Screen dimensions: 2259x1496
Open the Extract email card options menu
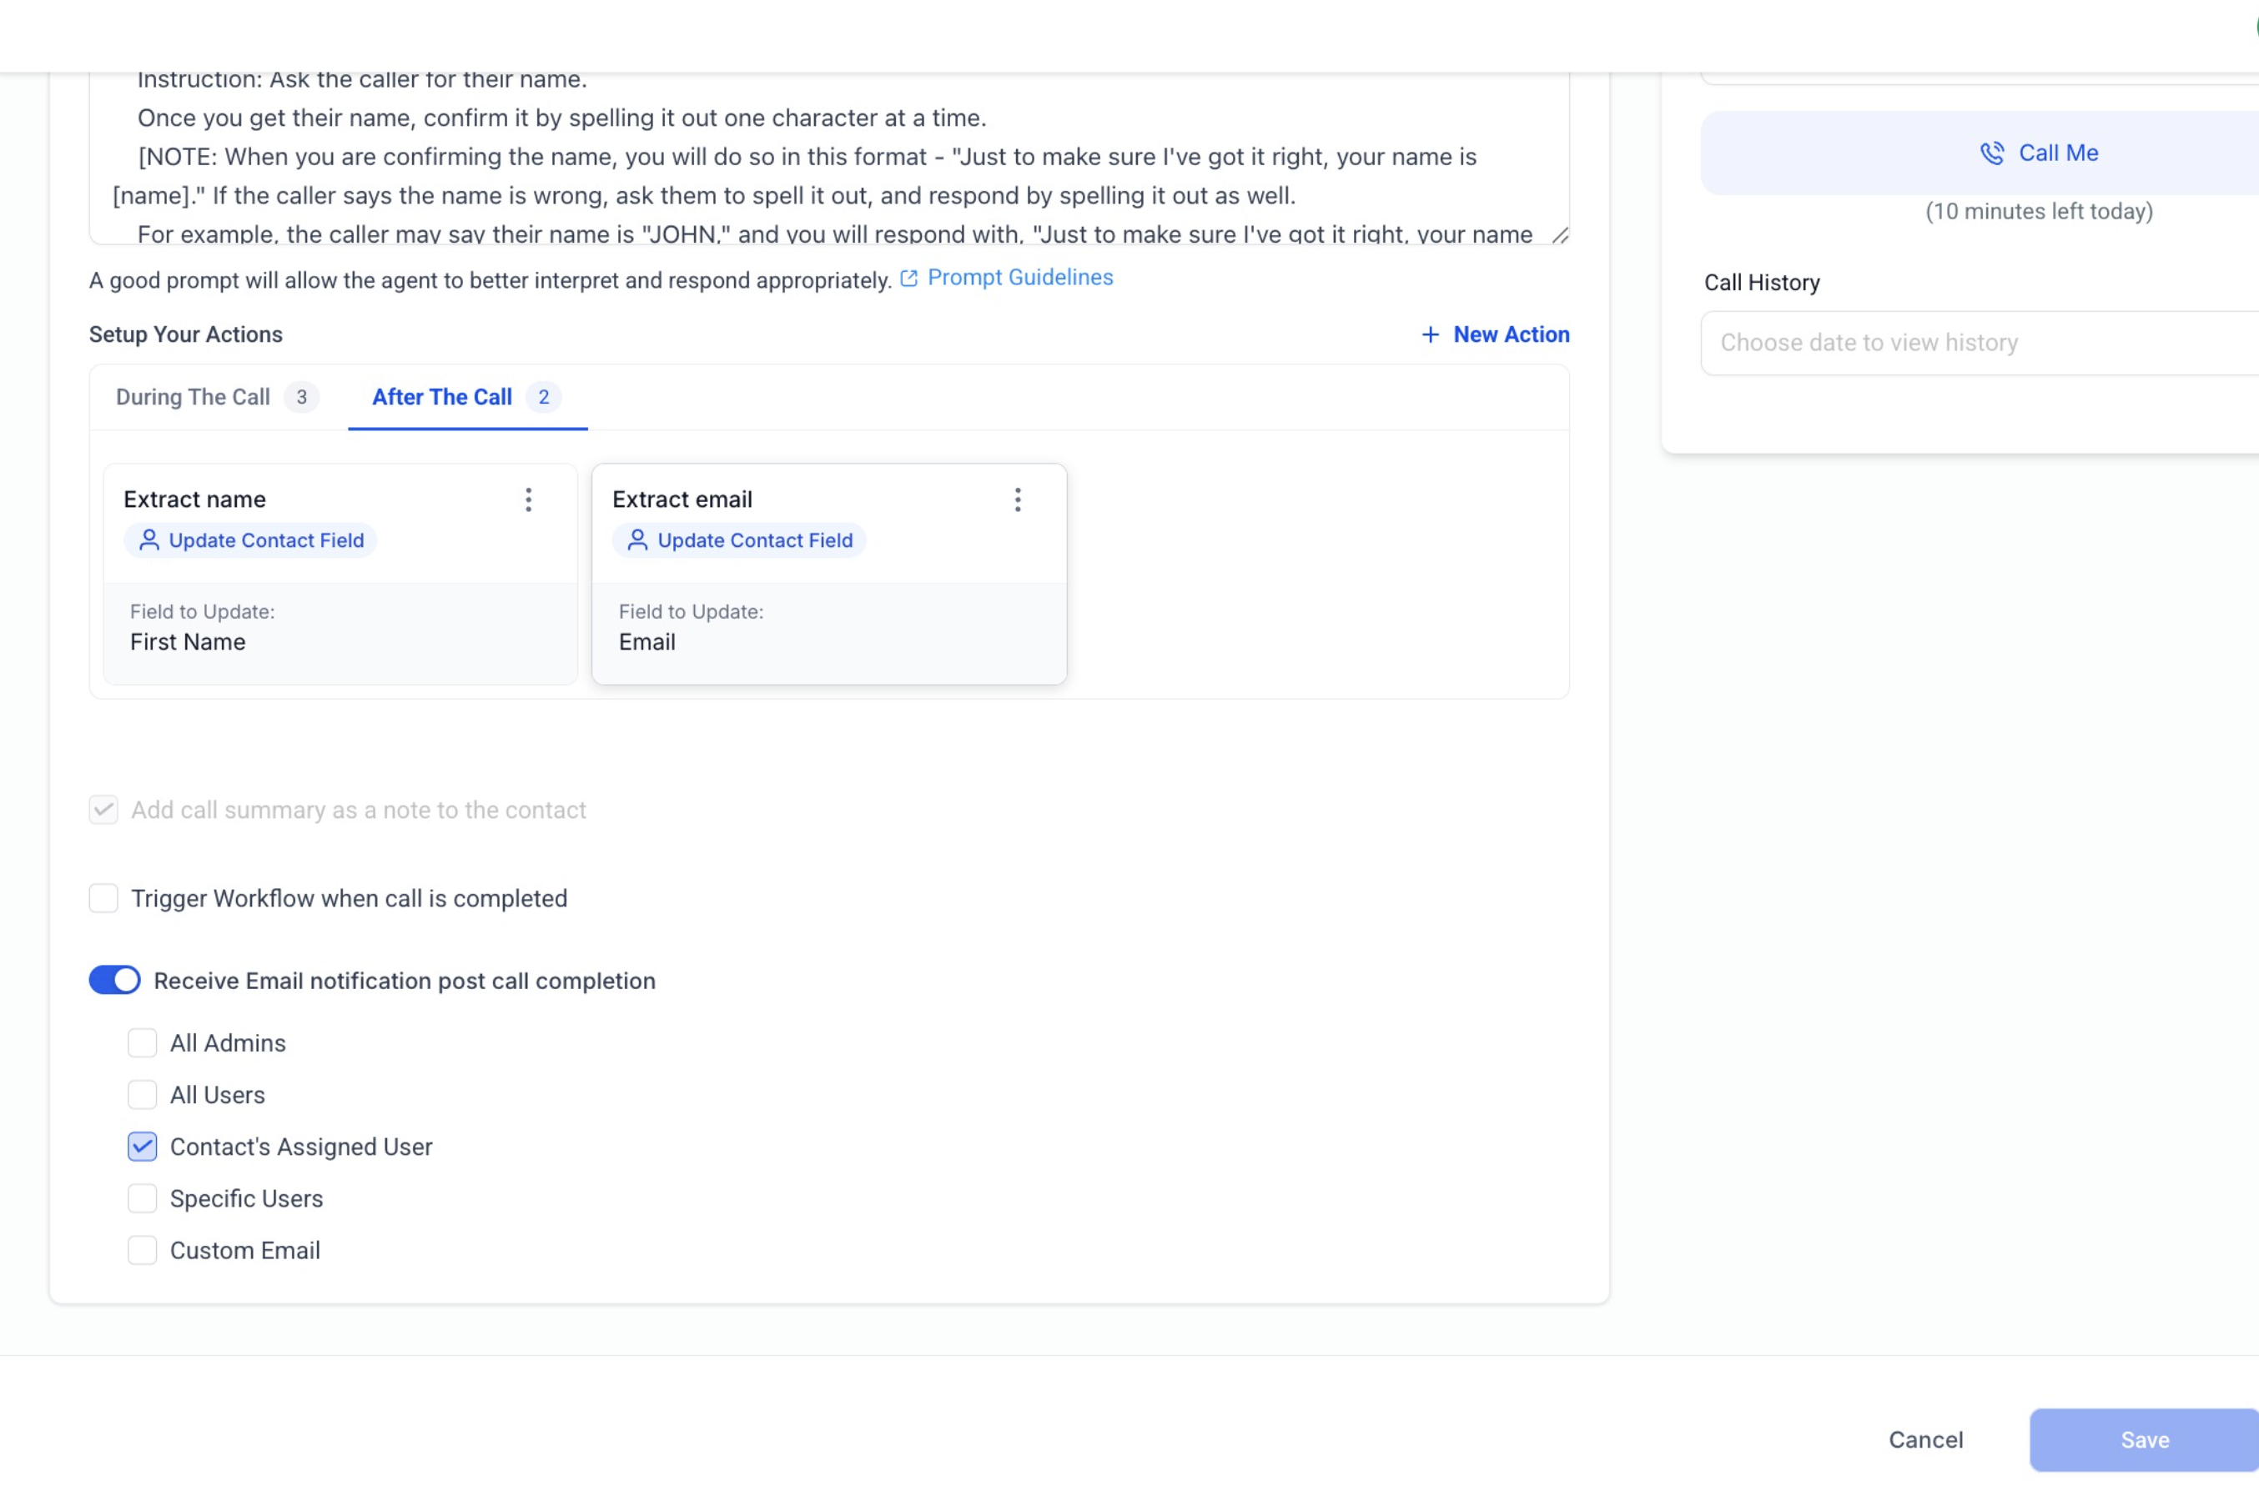coord(1018,500)
